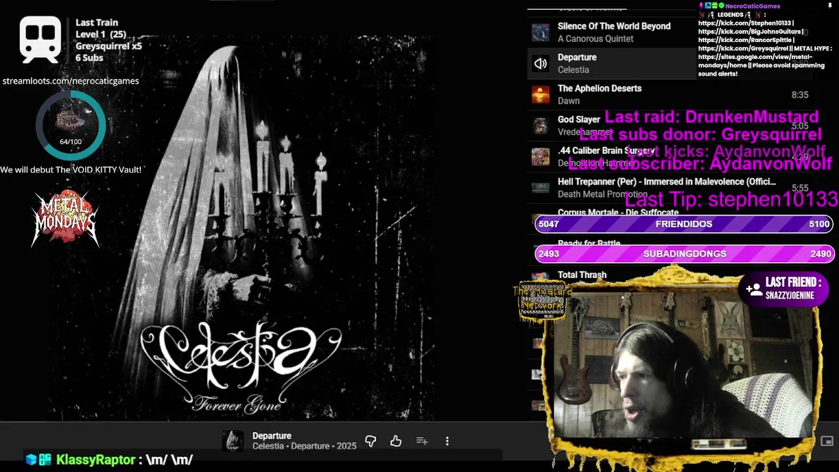This screenshot has height=472, width=839.
Task: Click the Mustard Network logo badge
Action: tap(542, 301)
